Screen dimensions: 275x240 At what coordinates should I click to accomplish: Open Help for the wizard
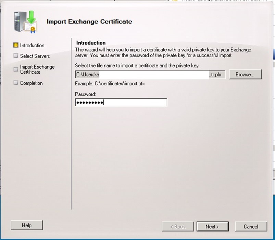coord(27,225)
